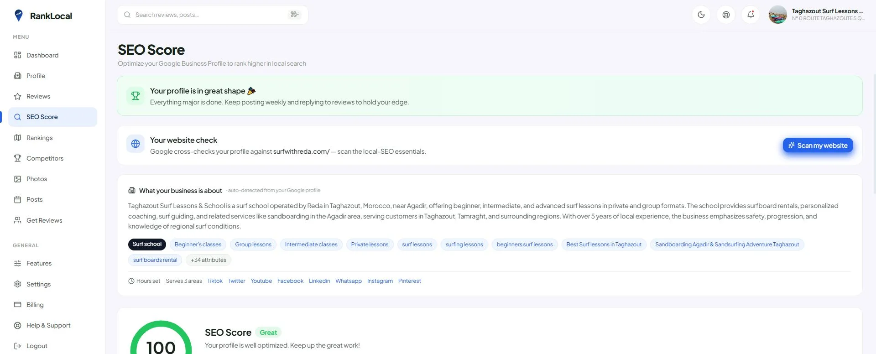The width and height of the screenshot is (876, 354).
Task: Open the Tiktok link
Action: click(x=215, y=281)
